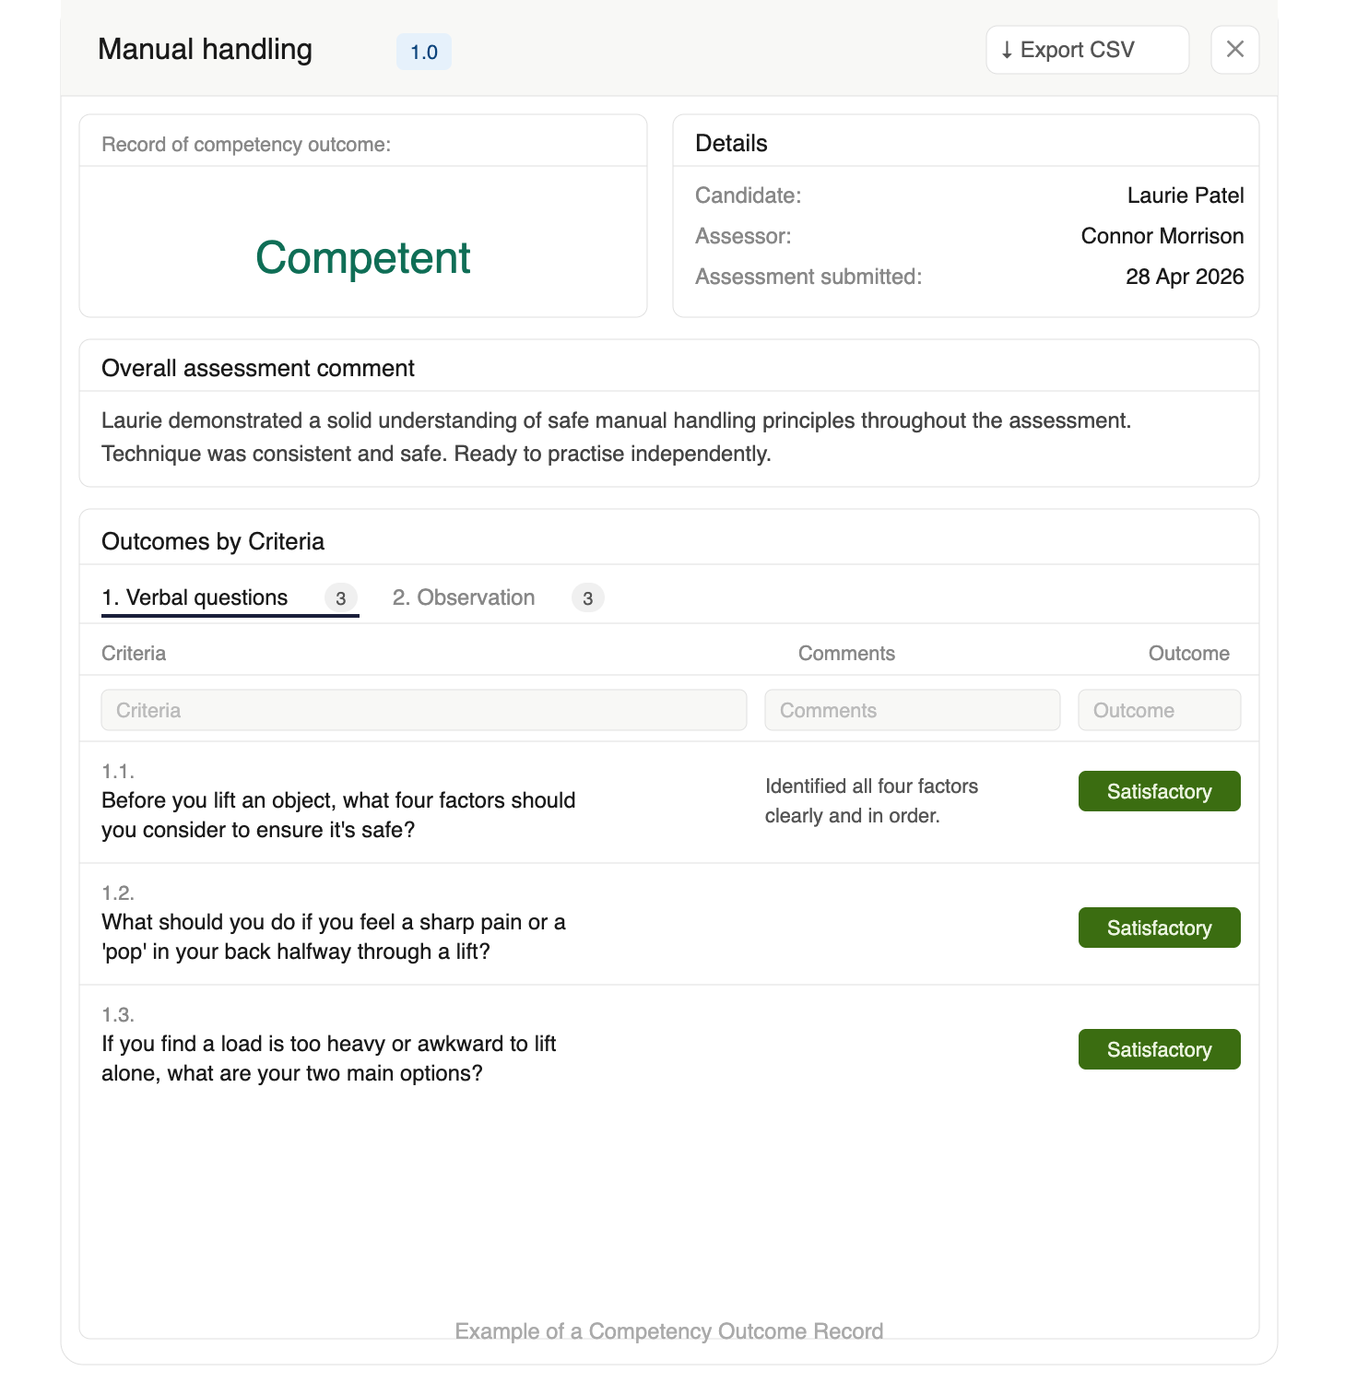Select the question about sharp back pain
Image resolution: width=1357 pixels, height=1383 pixels.
pyautogui.click(x=334, y=937)
